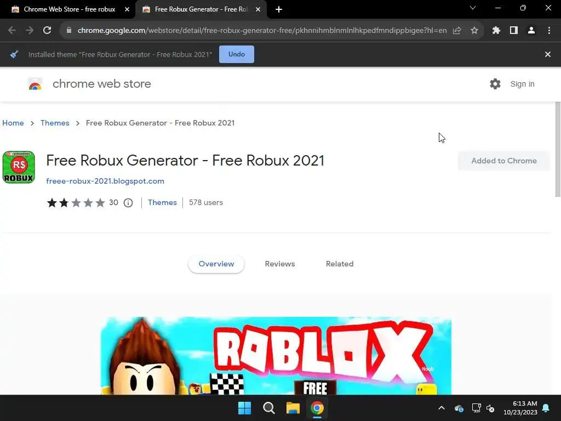Open the notifications bell icon

(546, 408)
